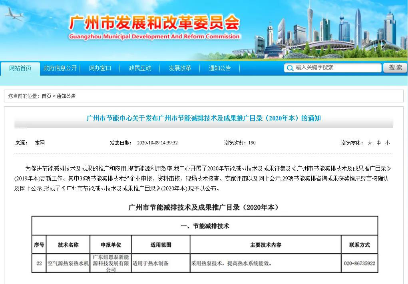The image size is (408, 284).
Task: Set browsing font size to 大
Action: point(370,143)
